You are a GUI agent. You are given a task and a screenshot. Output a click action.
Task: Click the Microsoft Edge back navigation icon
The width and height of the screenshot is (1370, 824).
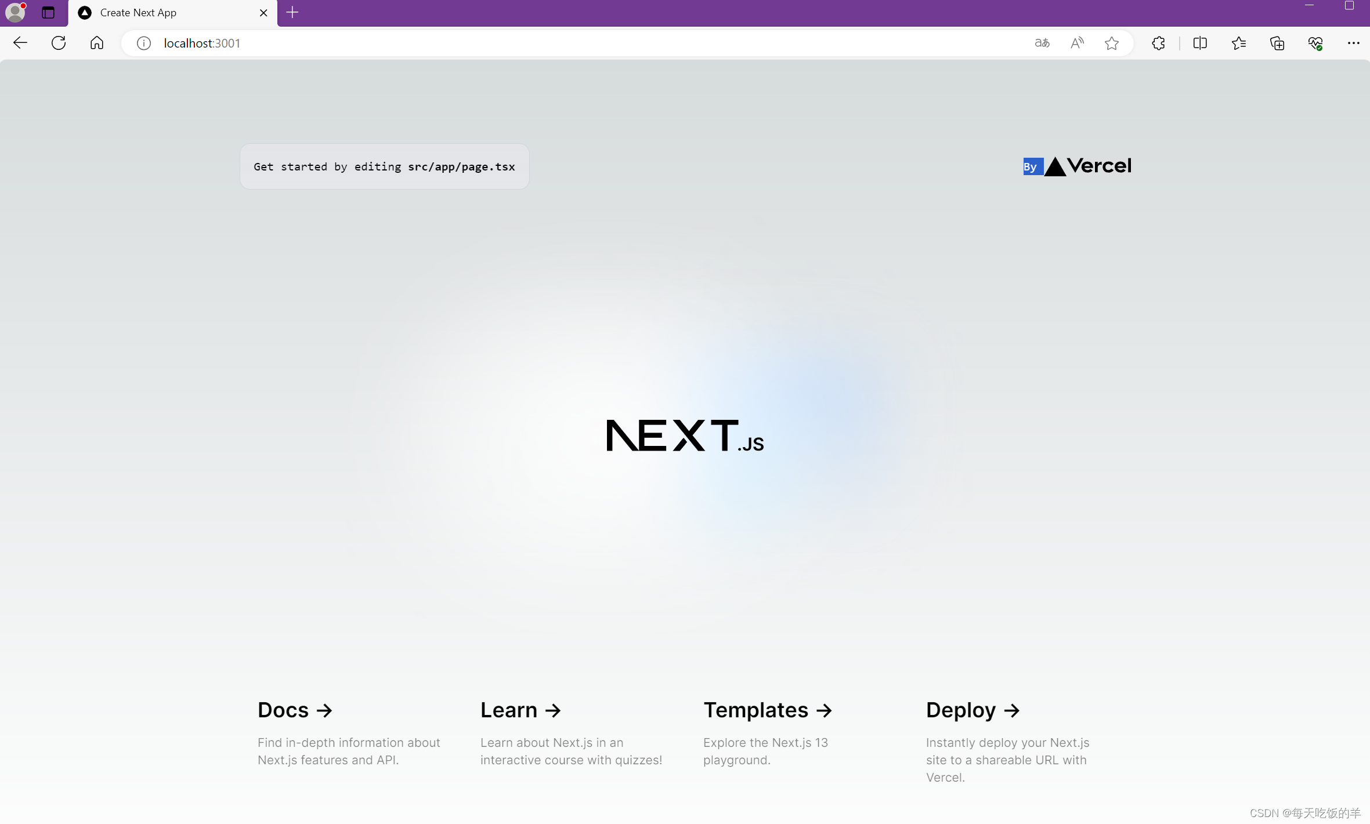(x=20, y=42)
